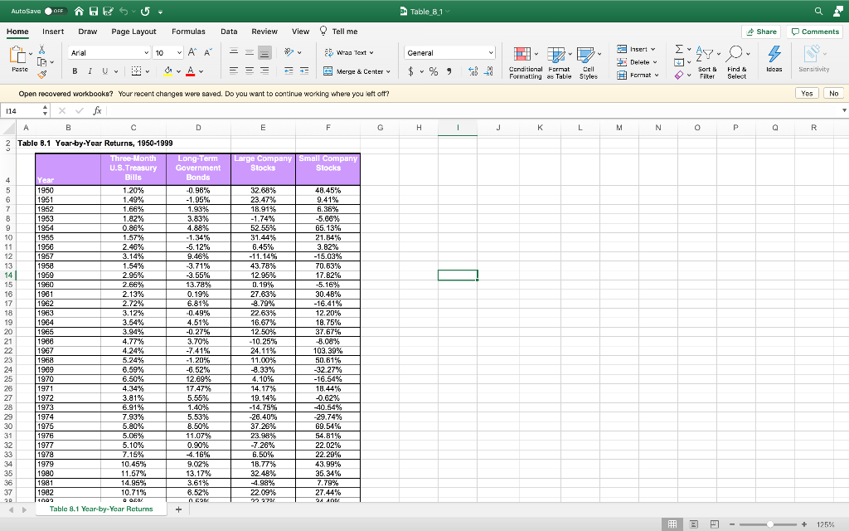Expand the formula bar arrow
Image resolution: width=849 pixels, height=531 pixels.
coord(844,110)
